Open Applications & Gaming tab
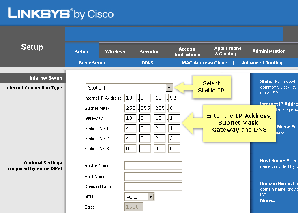The width and height of the screenshot is (298, 213). pyautogui.click(x=228, y=51)
